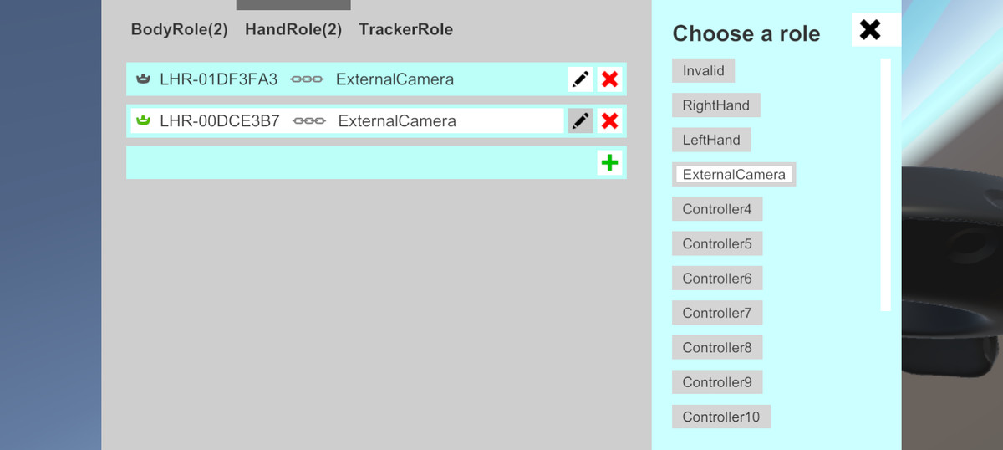Select the TrackerRole tab
Screen dimensions: 1003x450
(x=406, y=30)
